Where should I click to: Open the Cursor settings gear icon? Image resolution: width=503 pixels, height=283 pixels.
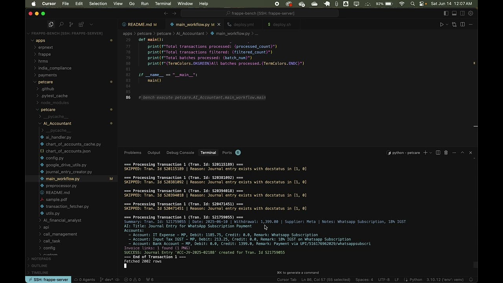(470, 13)
